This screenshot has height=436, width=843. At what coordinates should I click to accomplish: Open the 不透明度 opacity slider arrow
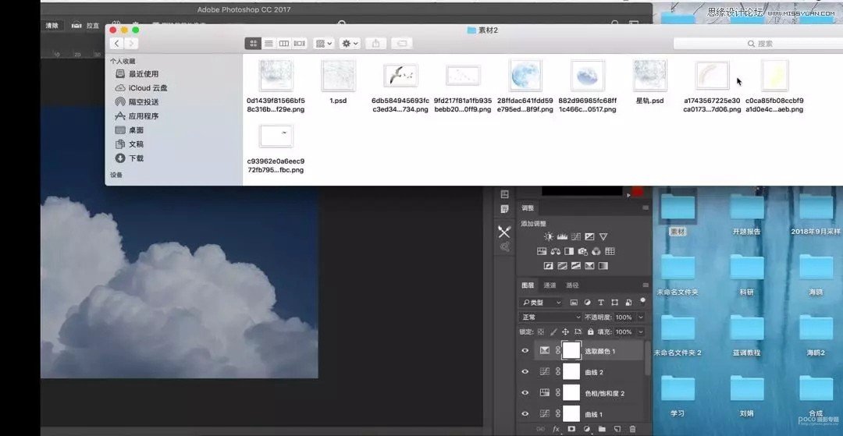click(640, 317)
